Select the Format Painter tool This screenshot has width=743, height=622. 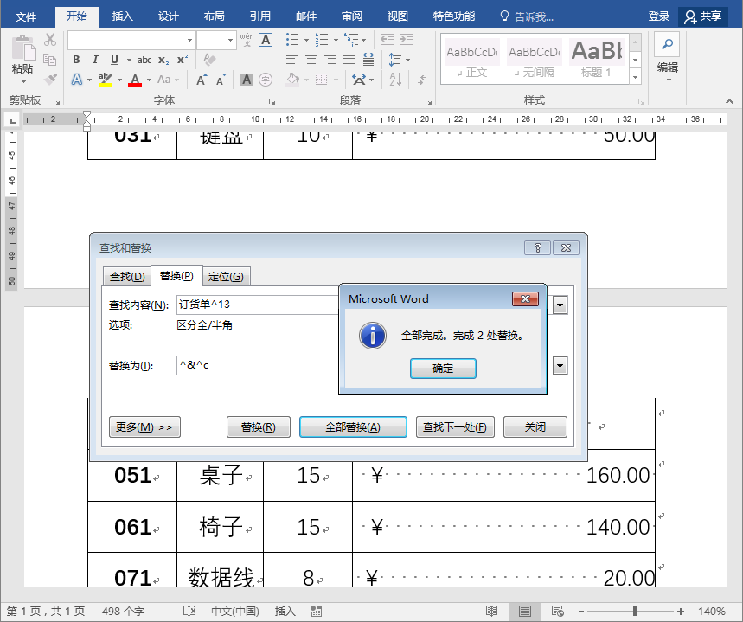51,78
